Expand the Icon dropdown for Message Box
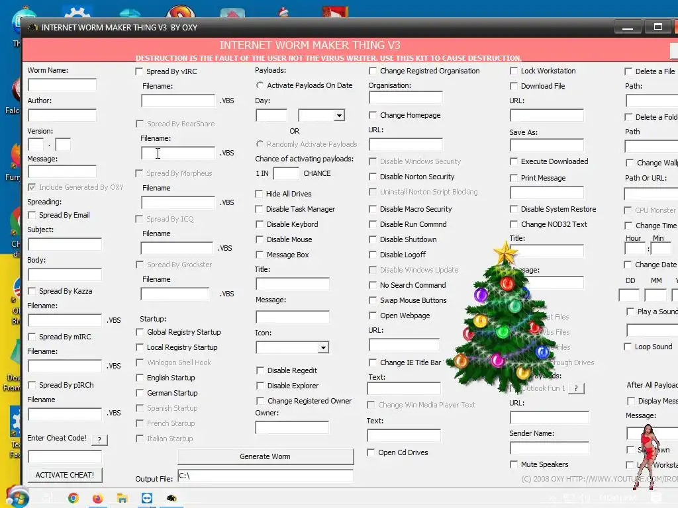 (x=323, y=348)
